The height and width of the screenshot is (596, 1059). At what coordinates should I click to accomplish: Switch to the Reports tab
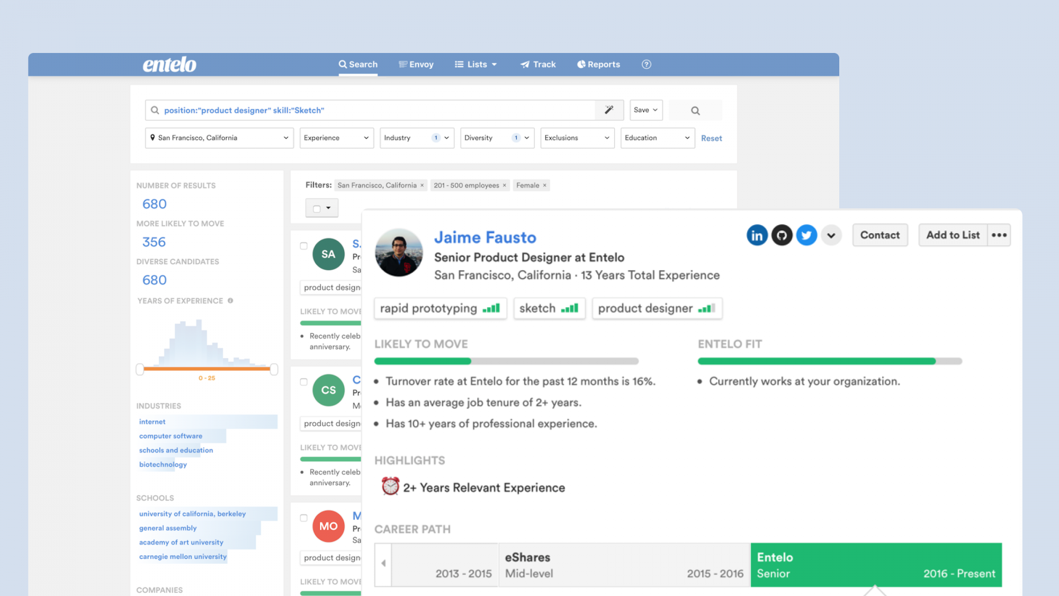(x=598, y=64)
